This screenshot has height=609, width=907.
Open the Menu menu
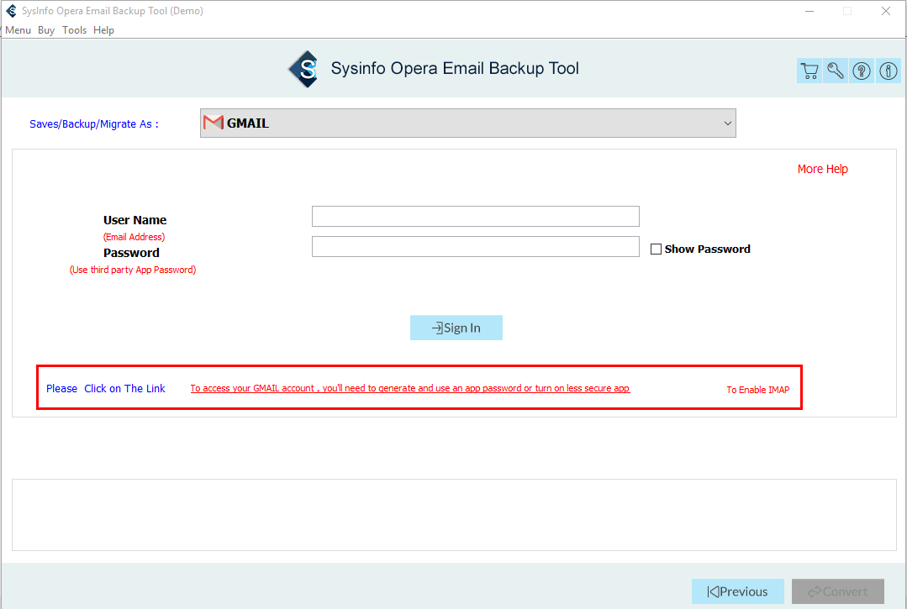tap(18, 30)
